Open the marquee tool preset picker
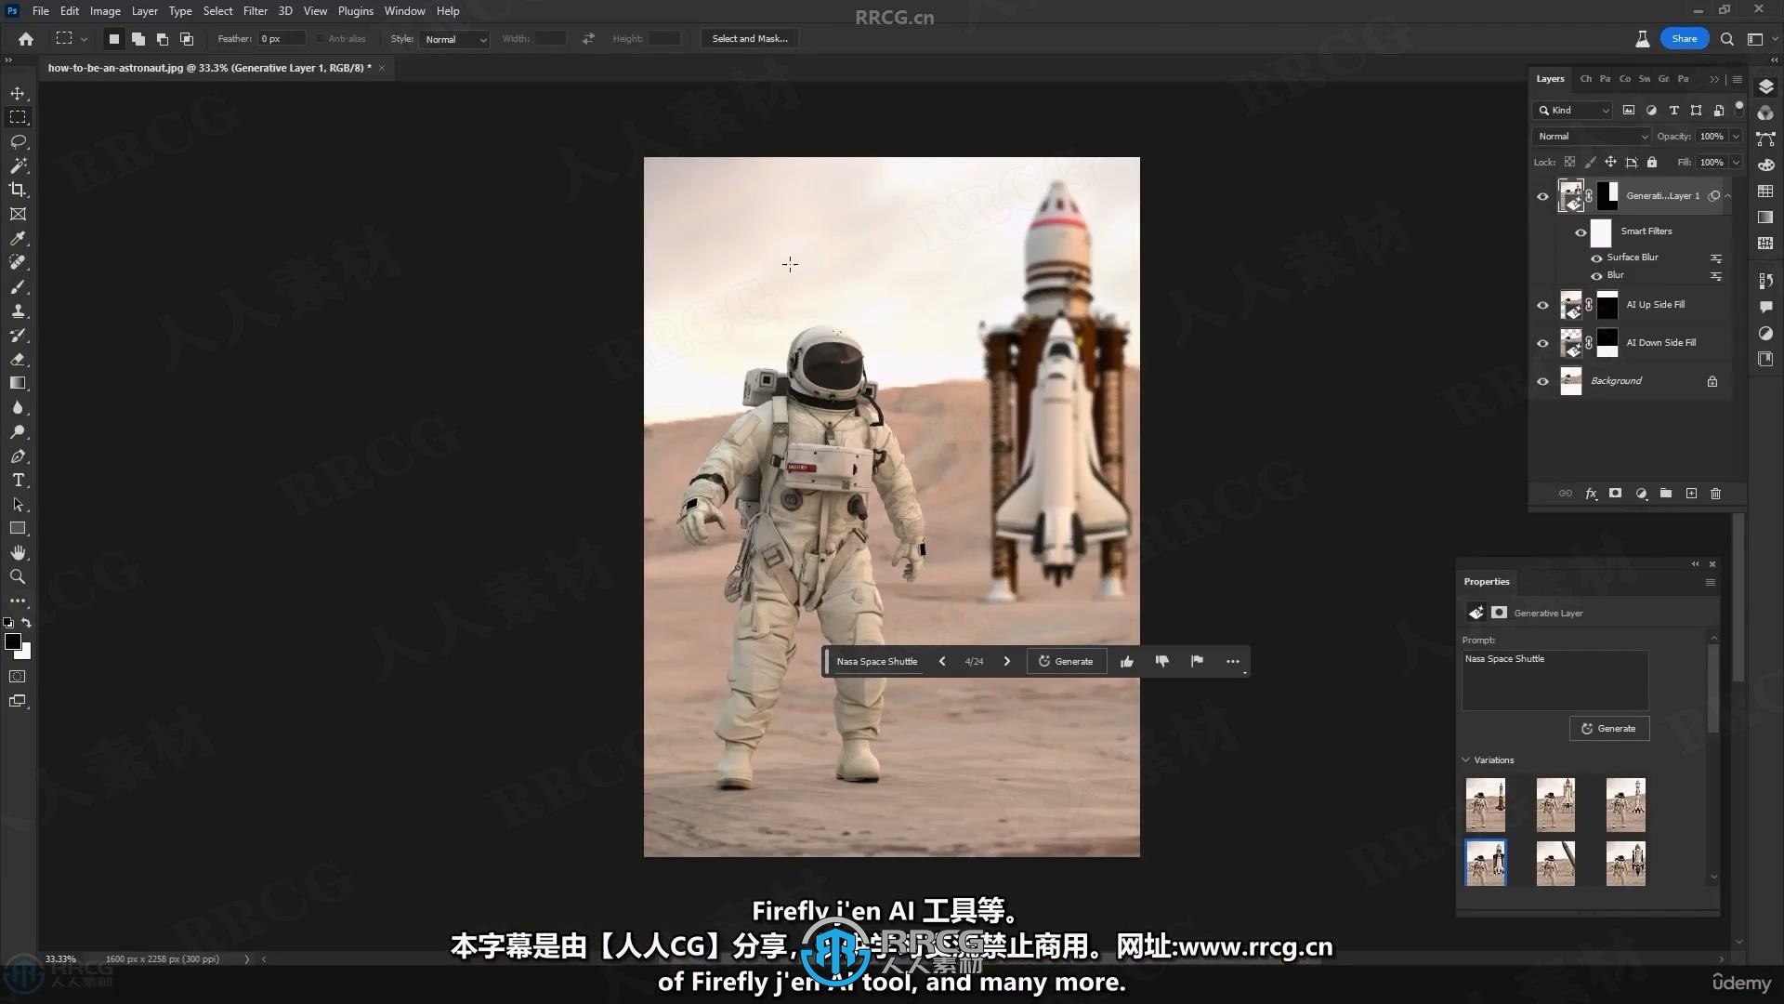Viewport: 1784px width, 1004px height. [71, 38]
